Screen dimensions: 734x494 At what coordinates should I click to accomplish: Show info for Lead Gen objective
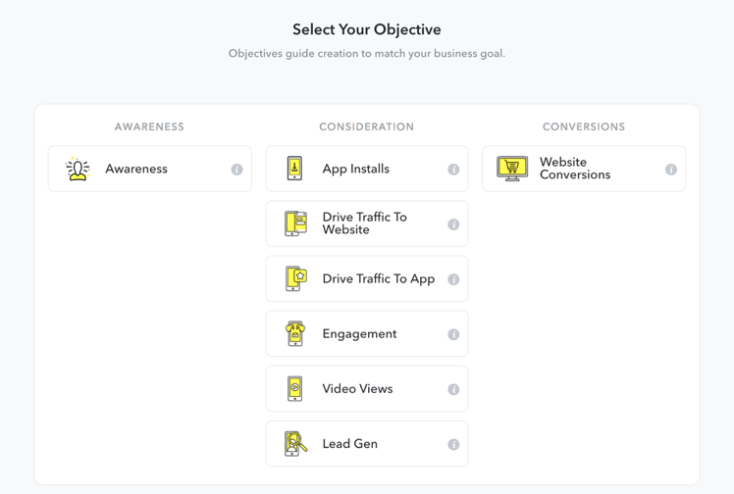tap(453, 444)
